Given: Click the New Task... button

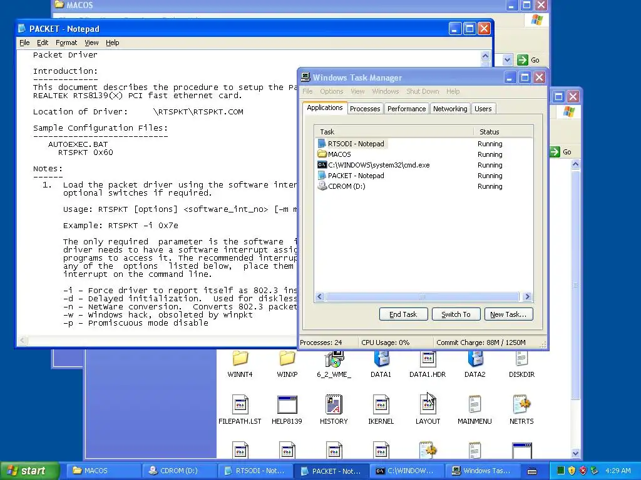Looking at the screenshot, I should coord(508,314).
